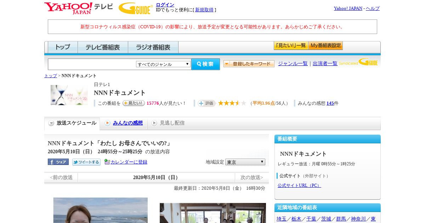Go to 次の放送> next broadcast
The image size is (425, 223).
[252, 177]
